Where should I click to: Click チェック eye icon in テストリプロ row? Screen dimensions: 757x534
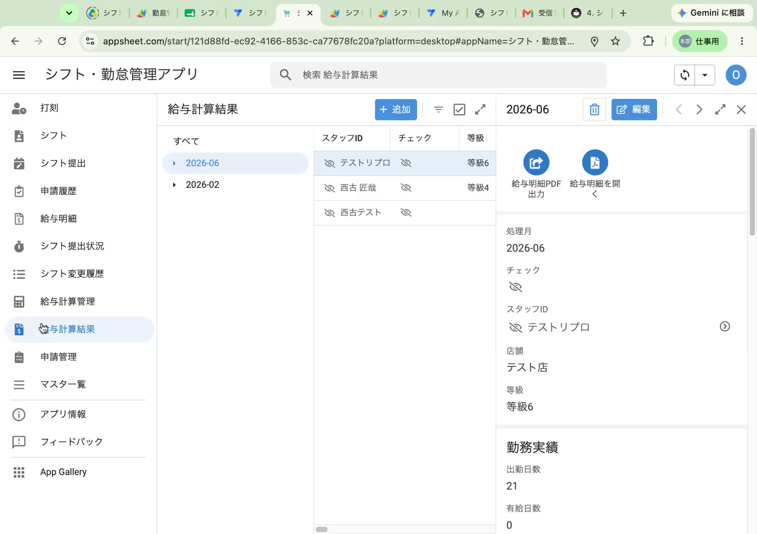(406, 163)
